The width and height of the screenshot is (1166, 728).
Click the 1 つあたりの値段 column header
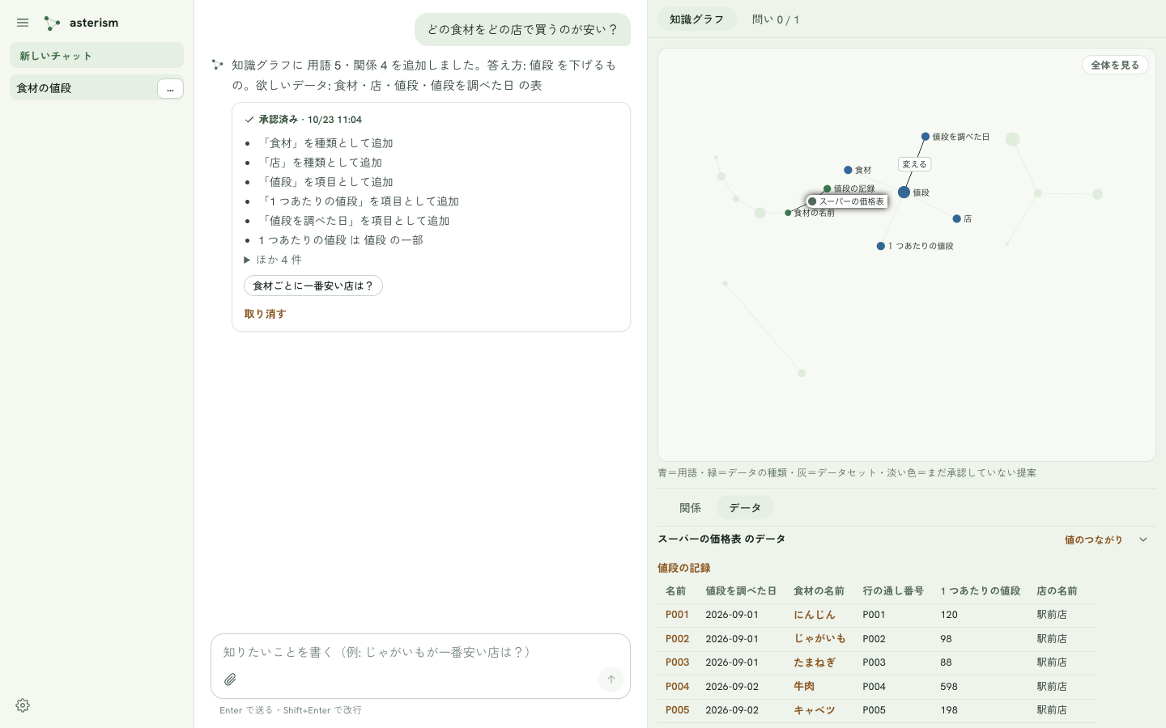980,591
